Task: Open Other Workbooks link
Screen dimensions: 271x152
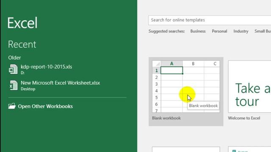Action: click(45, 106)
